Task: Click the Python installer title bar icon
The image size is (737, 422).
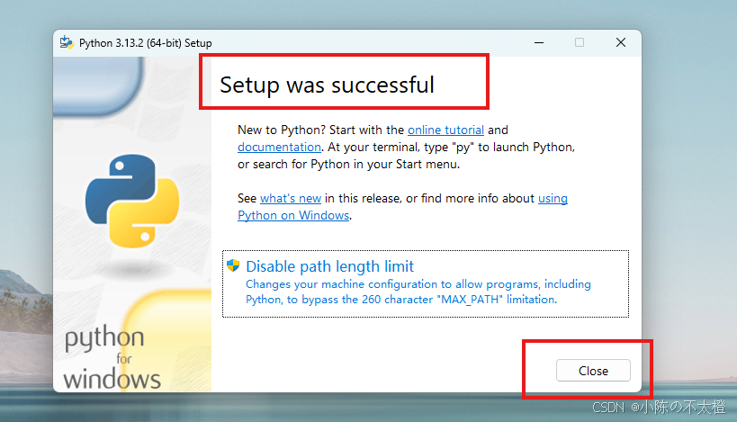Action: (x=67, y=43)
